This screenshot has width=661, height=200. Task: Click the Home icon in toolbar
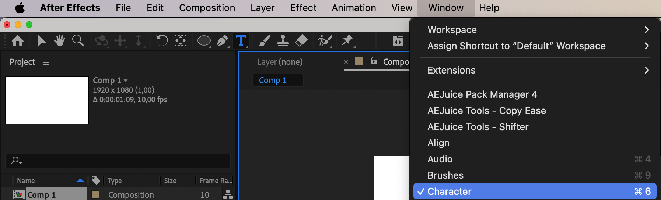18,40
